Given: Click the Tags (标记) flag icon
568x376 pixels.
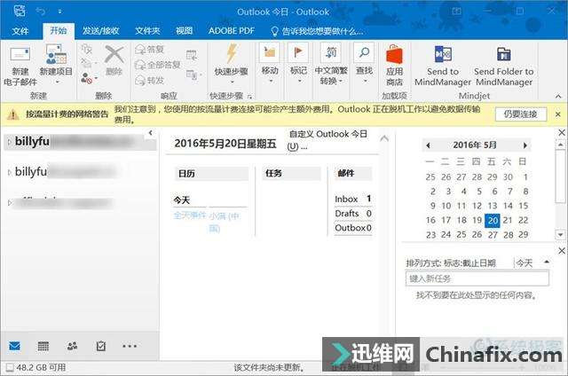Looking at the screenshot, I should click(298, 53).
